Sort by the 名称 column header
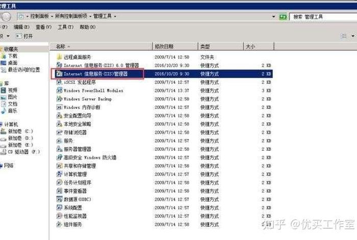 (x=101, y=46)
